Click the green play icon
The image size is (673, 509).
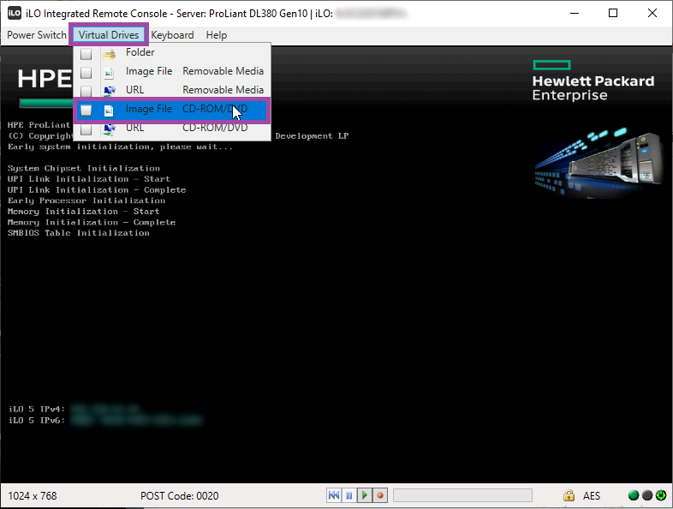click(364, 495)
